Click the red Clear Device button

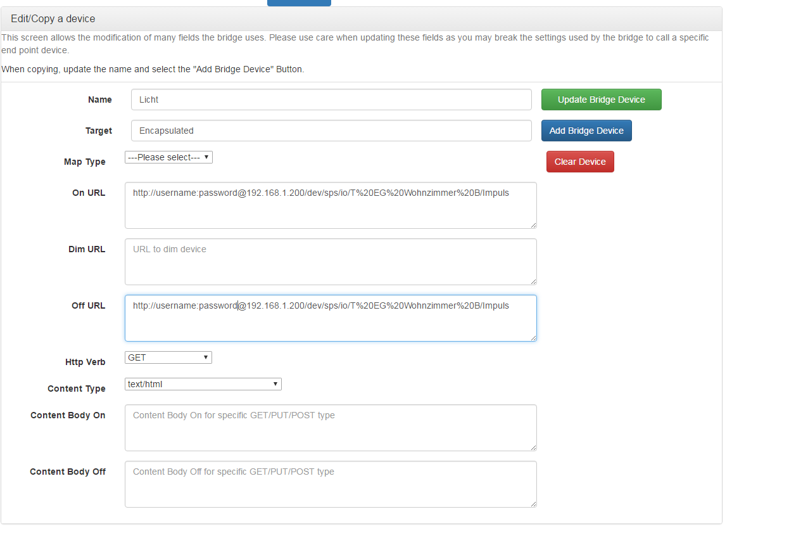click(580, 162)
